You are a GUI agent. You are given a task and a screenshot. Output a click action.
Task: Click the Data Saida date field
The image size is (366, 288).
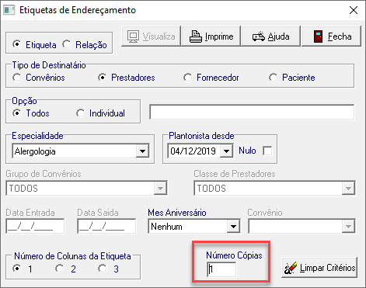pos(106,226)
